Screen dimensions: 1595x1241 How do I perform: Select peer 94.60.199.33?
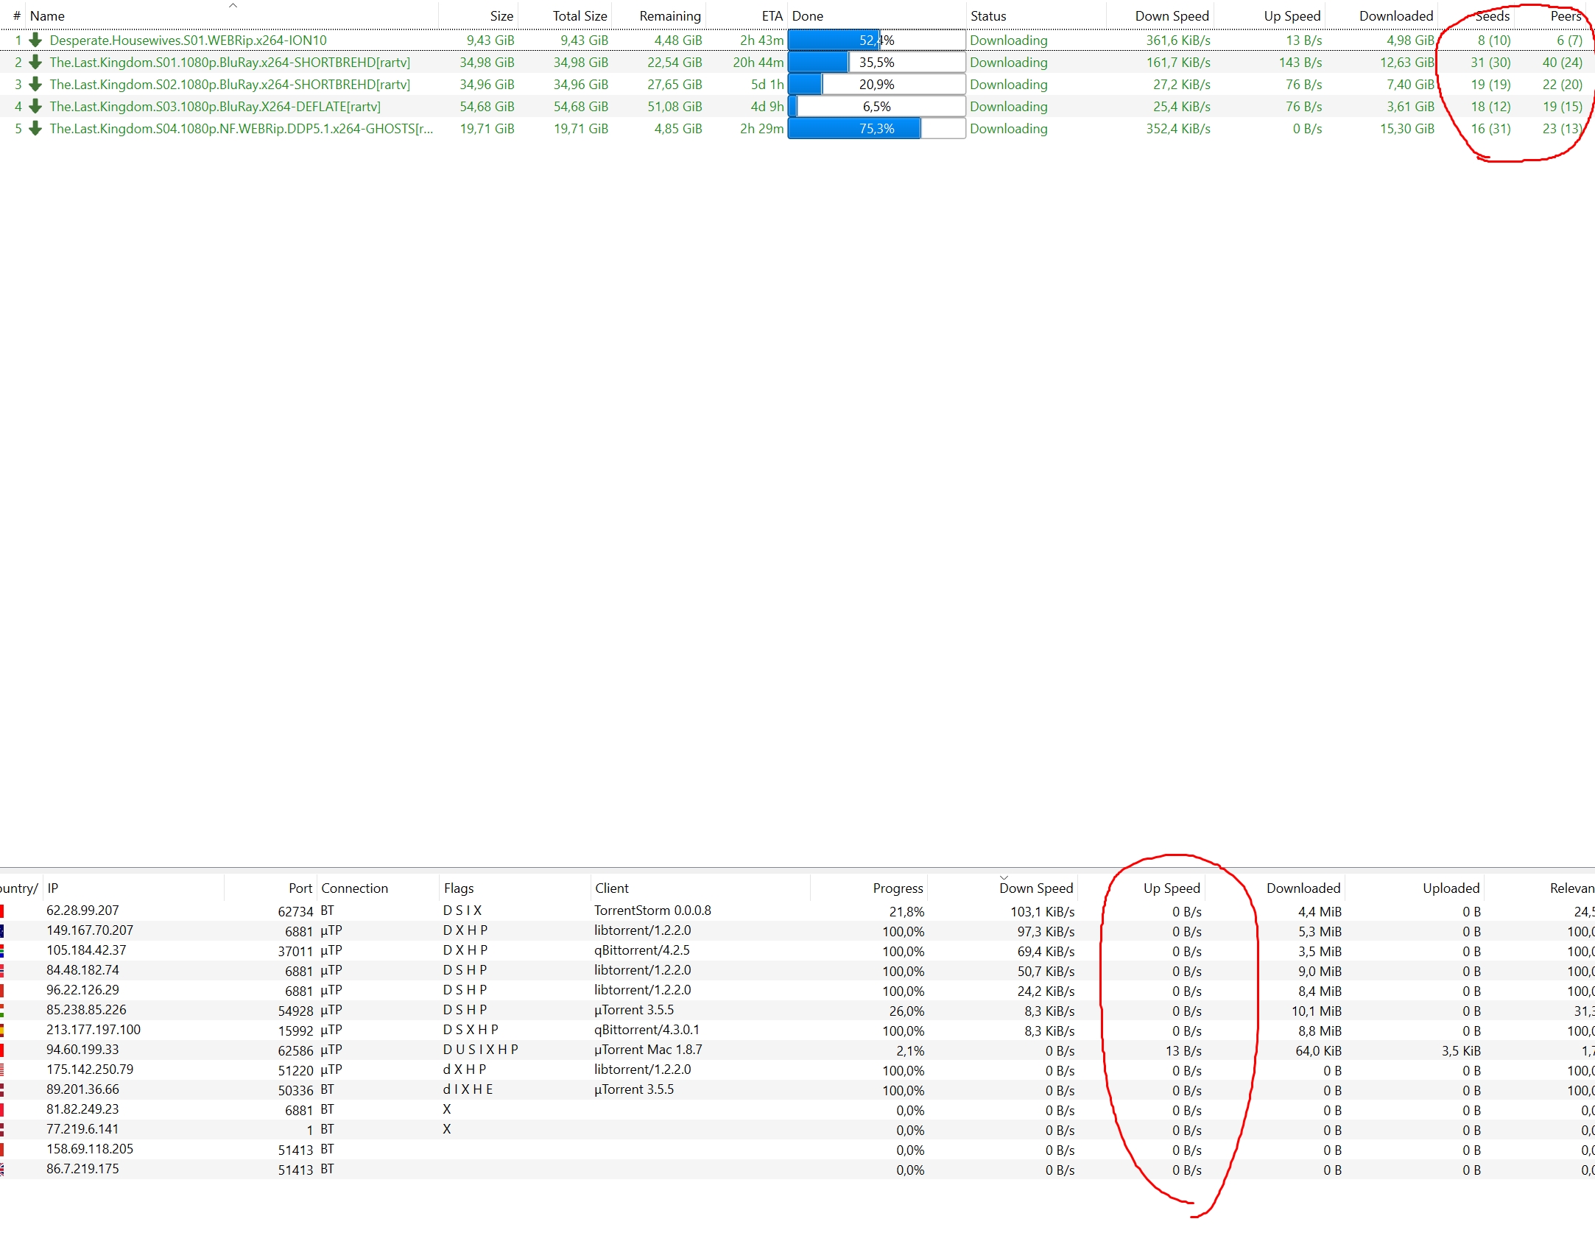pos(797,1050)
